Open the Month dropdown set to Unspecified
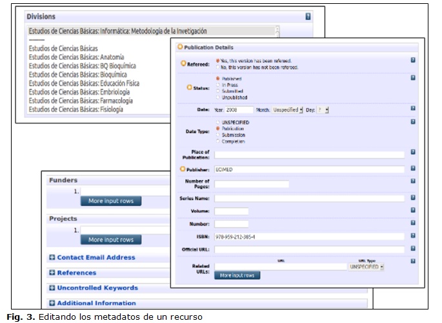Image resolution: width=442 pixels, height=323 pixels. click(288, 110)
